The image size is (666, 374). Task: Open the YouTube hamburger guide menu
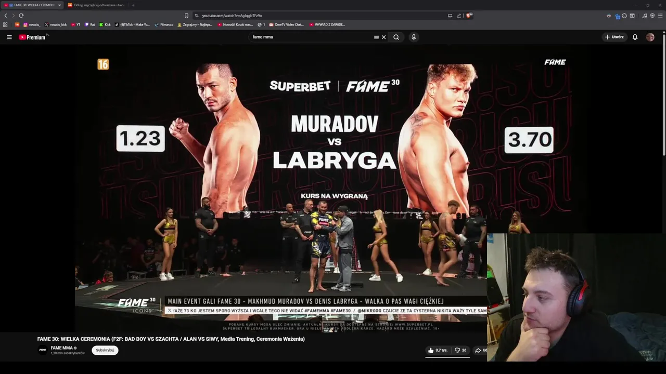[9, 37]
